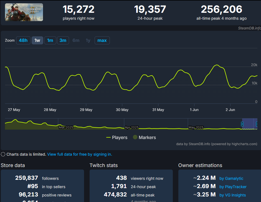Click the 6m zoom option
The image size is (261, 202).
pyautogui.click(x=76, y=40)
